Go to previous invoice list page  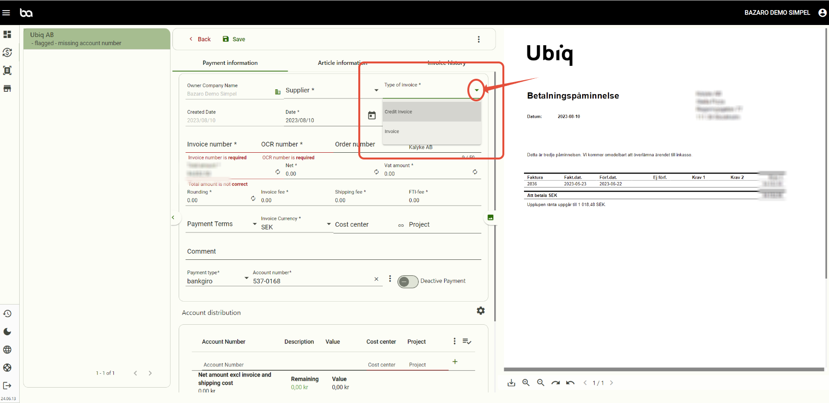click(135, 373)
